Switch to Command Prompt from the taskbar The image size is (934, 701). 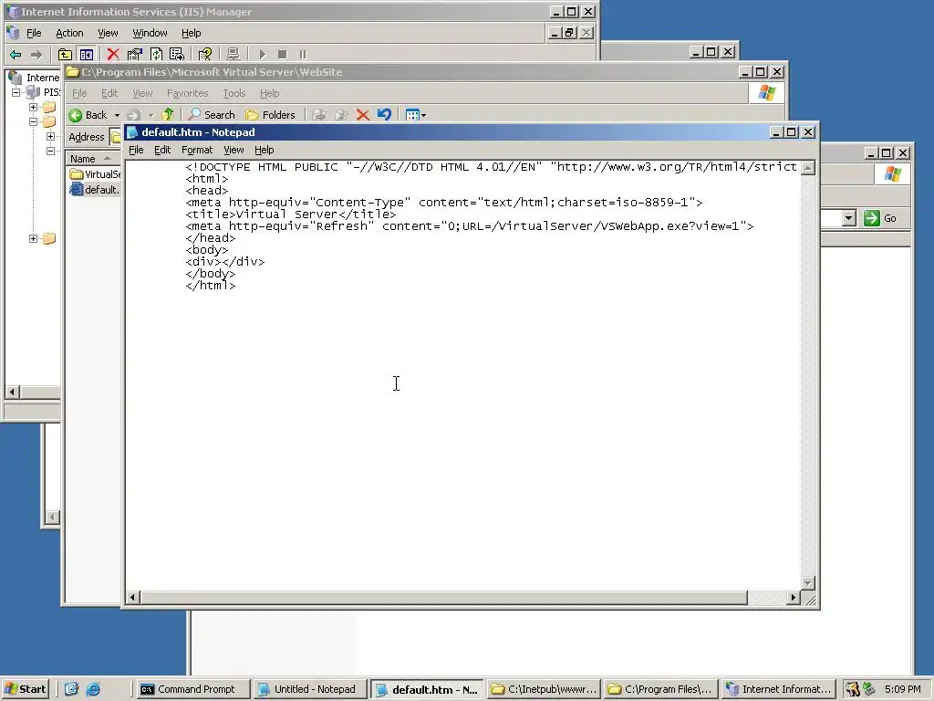192,689
